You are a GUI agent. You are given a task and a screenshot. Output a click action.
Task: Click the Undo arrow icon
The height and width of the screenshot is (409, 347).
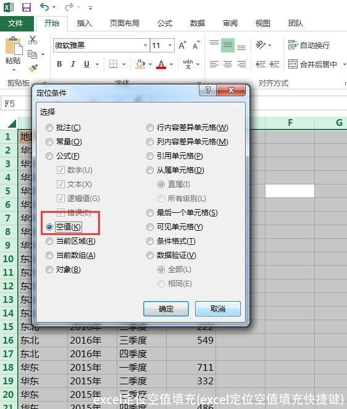click(44, 7)
